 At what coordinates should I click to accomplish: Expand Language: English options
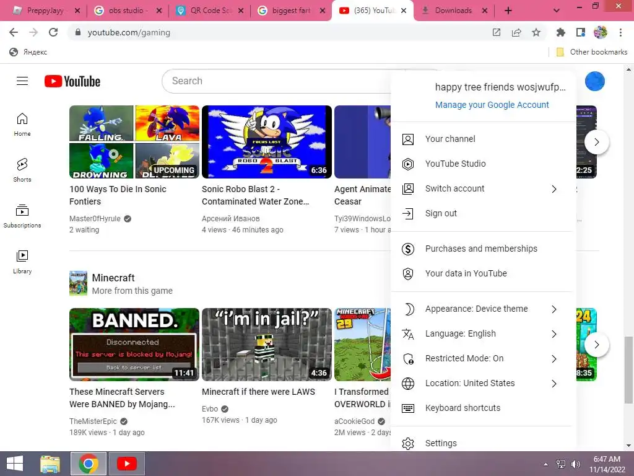483,333
